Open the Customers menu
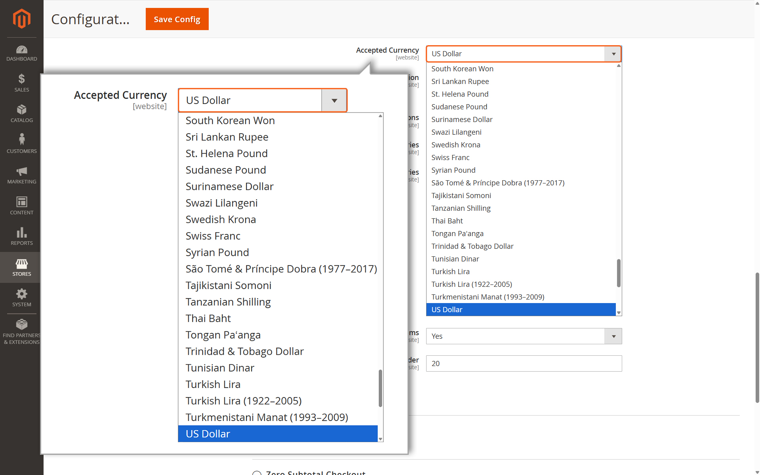This screenshot has width=760, height=475. pos(21,144)
